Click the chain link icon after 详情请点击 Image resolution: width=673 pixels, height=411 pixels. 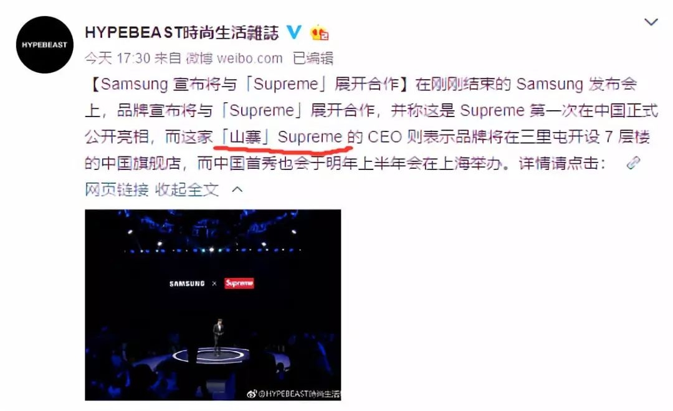tap(633, 163)
